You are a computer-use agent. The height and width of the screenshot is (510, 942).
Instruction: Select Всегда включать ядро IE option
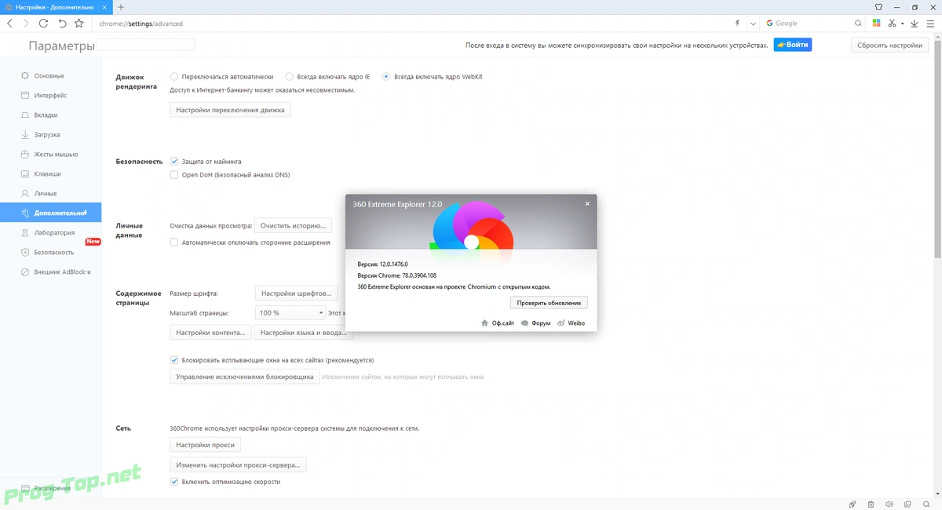[x=290, y=77]
